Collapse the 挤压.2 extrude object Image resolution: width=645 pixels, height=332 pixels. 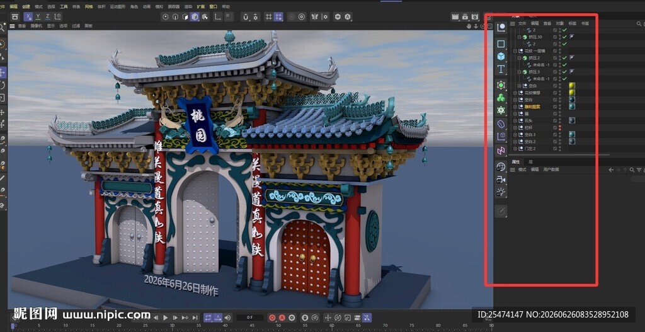[x=519, y=58]
